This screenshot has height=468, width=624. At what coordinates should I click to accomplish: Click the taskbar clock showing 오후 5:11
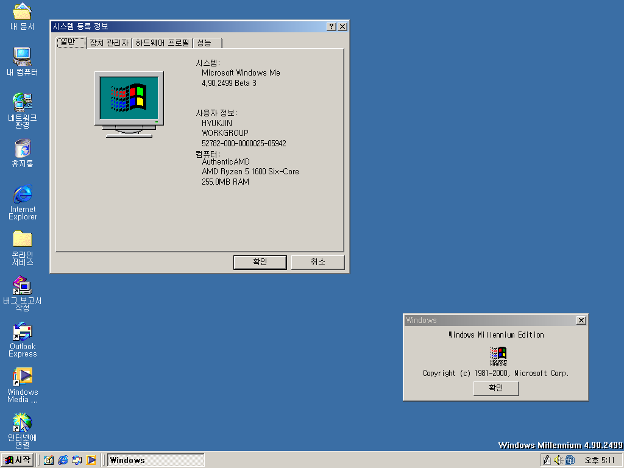[600, 461]
